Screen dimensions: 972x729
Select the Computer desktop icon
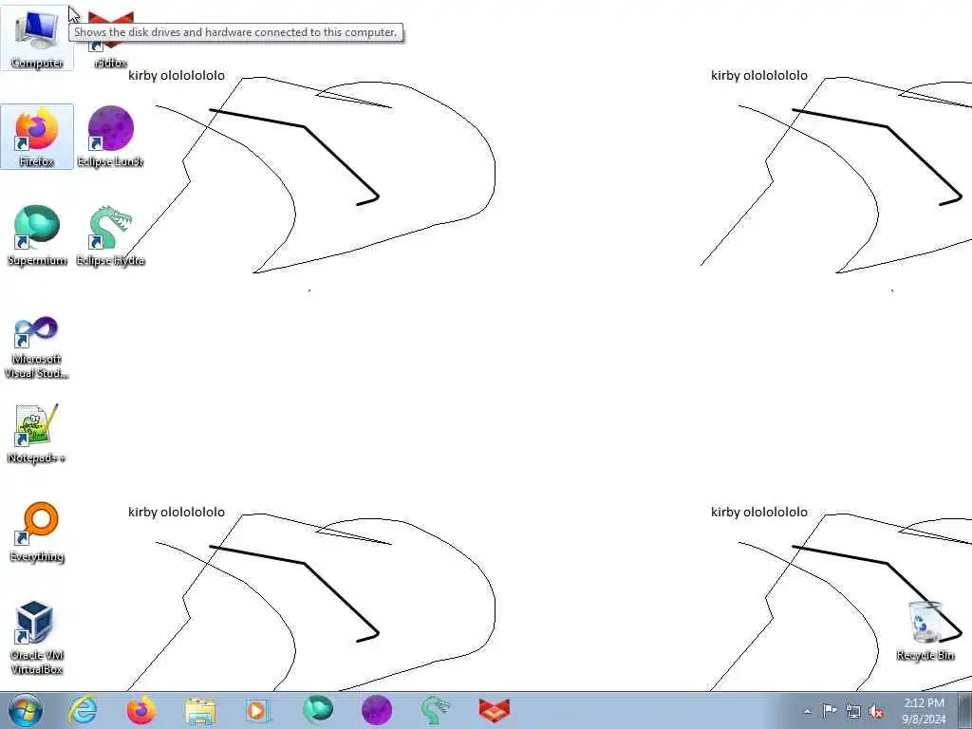click(37, 38)
